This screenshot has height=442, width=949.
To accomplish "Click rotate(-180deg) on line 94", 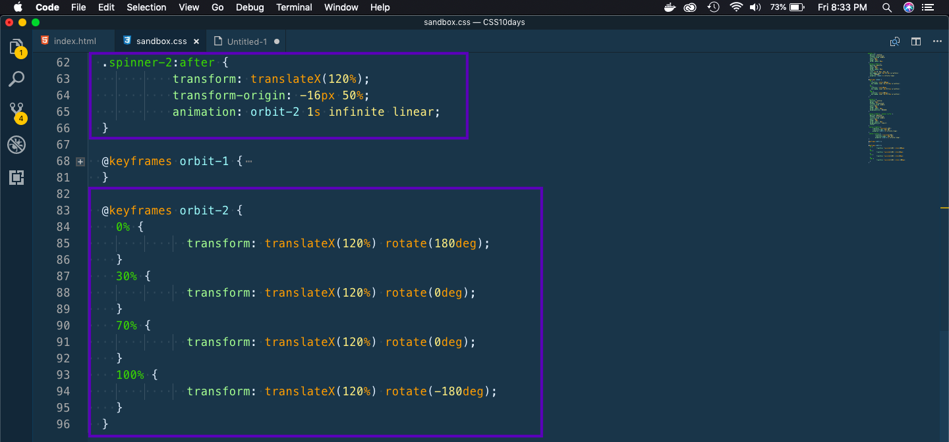I will coord(439,391).
